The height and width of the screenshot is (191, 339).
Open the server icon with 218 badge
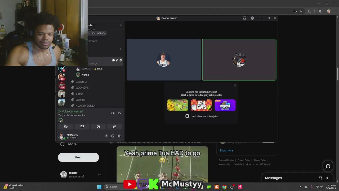pyautogui.click(x=62, y=85)
